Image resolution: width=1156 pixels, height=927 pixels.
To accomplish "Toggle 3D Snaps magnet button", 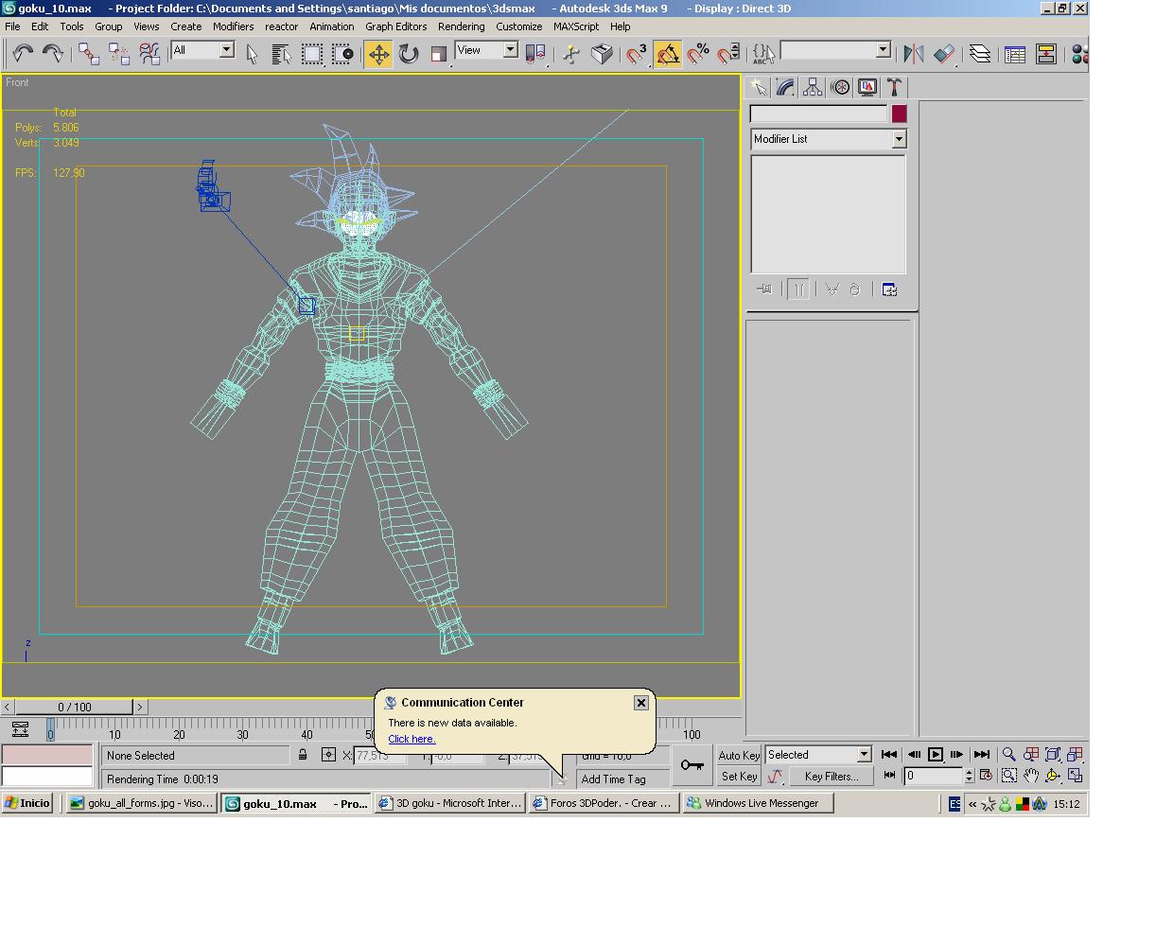I will click(638, 54).
